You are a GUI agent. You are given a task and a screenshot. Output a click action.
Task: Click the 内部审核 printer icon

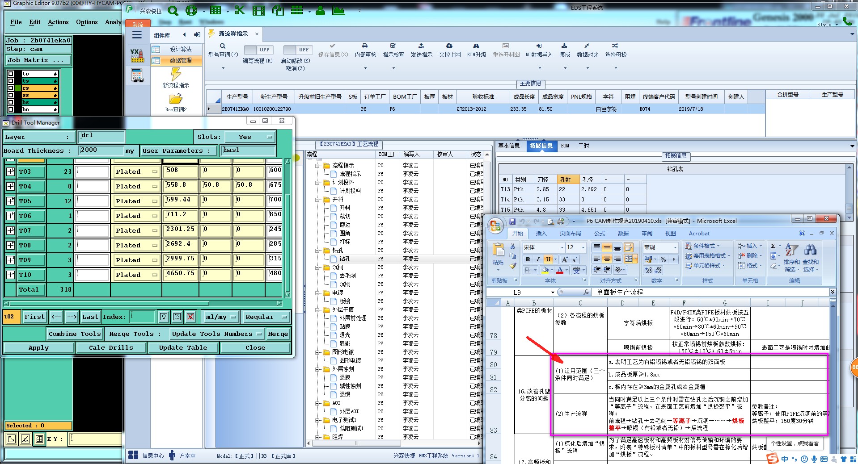(365, 46)
